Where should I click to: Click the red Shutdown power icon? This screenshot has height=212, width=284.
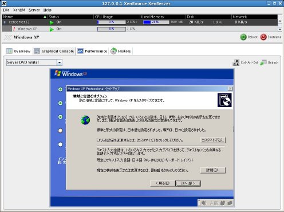263,37
